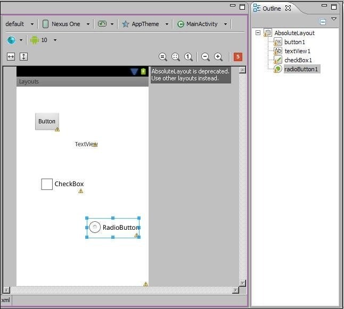
Task: Open the Nexus One device dropdown arrow
Action: (x=88, y=24)
